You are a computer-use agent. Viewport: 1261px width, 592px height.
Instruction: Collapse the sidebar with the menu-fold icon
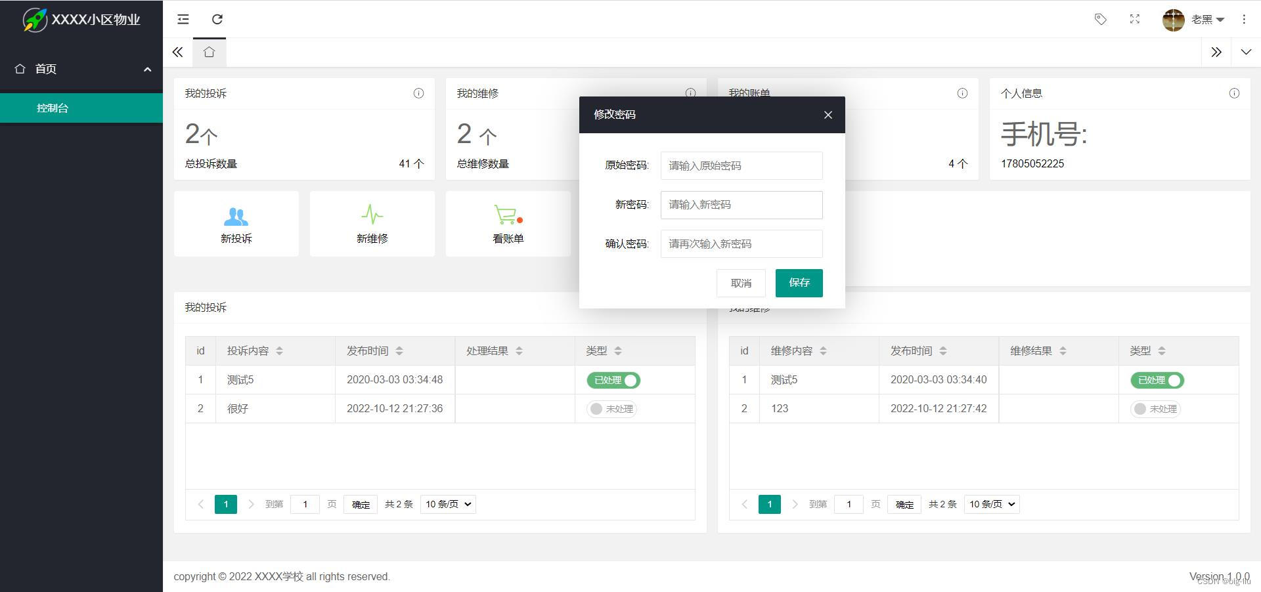click(x=183, y=19)
